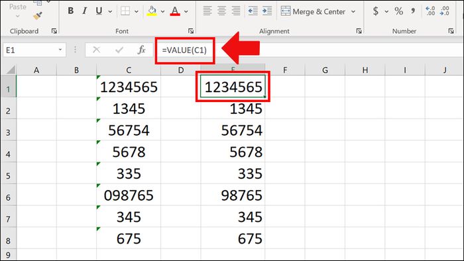Decrease indent
Image resolution: width=464 pixels, height=261 pixels.
pyautogui.click(x=253, y=11)
